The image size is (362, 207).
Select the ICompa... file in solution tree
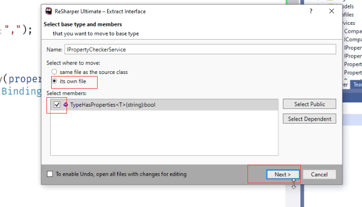click(x=353, y=40)
